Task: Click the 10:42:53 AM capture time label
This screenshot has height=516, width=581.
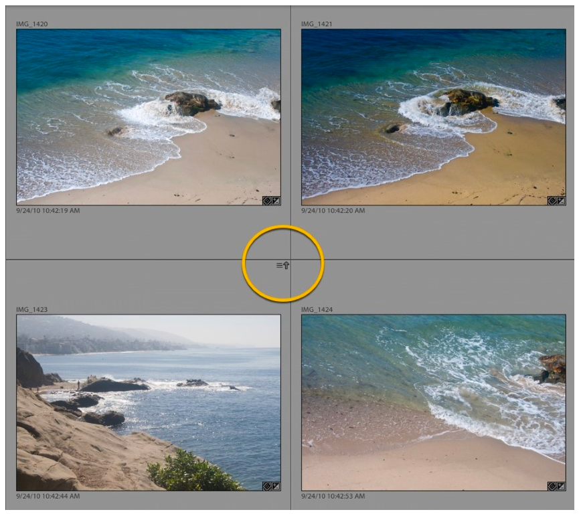Action: [333, 497]
